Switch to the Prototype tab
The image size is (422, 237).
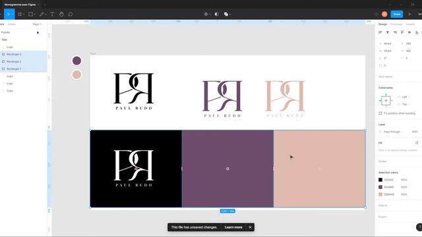396,24
